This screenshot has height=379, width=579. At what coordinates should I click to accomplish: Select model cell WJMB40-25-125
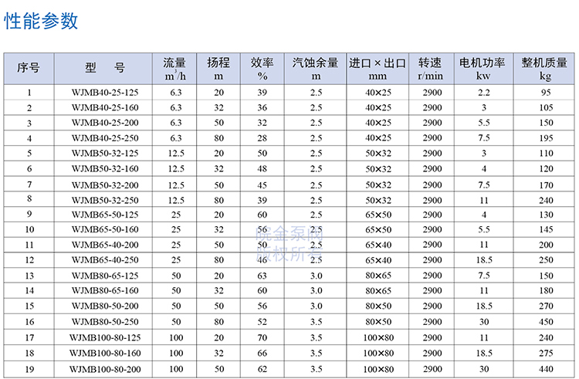coord(105,93)
